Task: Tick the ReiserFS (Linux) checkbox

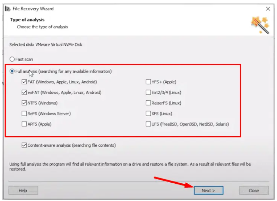Action: tap(148, 103)
